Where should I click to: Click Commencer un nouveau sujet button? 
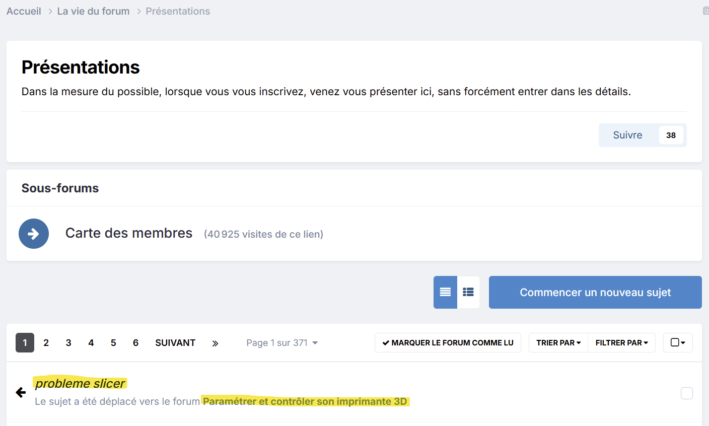[x=595, y=292]
